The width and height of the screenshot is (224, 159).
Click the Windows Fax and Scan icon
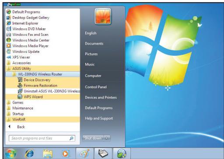pyautogui.click(x=9, y=35)
